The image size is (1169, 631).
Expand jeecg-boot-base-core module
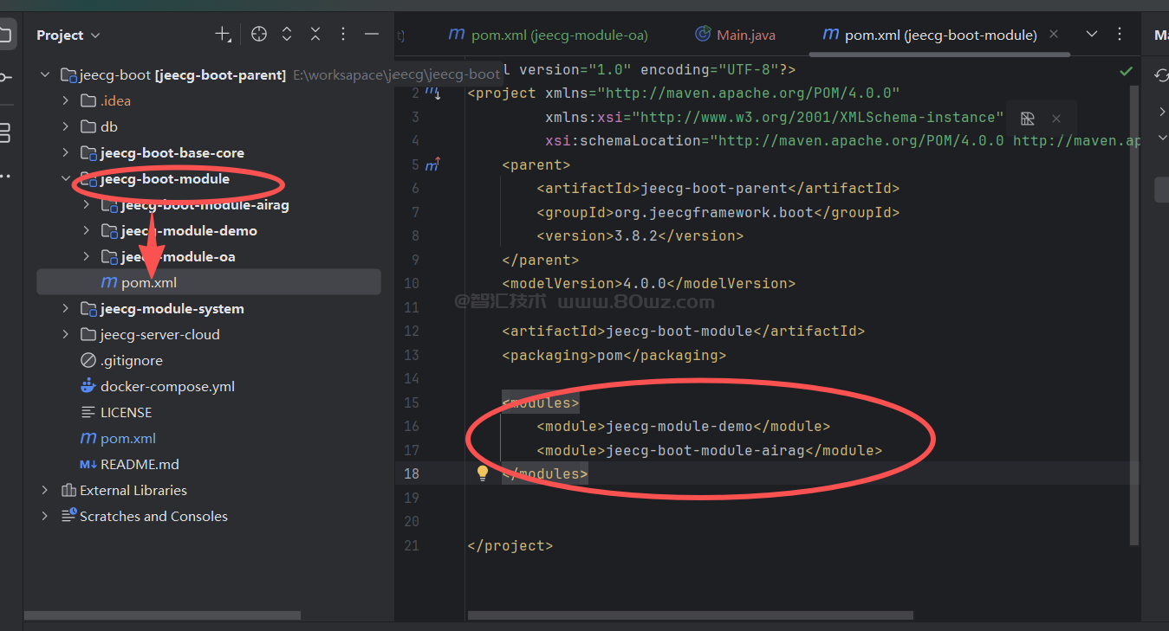pos(66,153)
